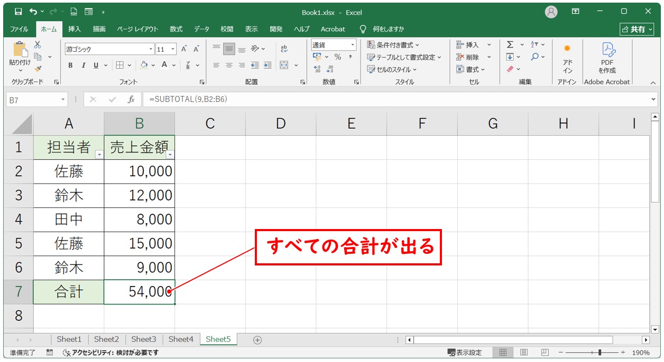This screenshot has height=362, width=664.
Task: Open 条件付き書式 conditional formatting
Action: 394,45
